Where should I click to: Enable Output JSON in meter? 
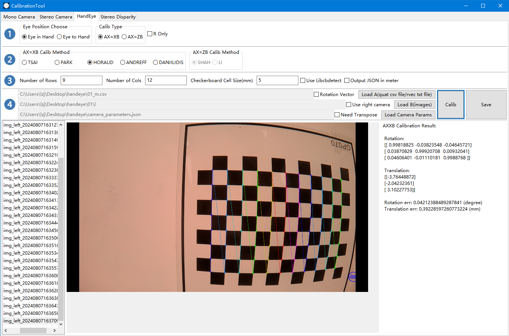point(371,81)
